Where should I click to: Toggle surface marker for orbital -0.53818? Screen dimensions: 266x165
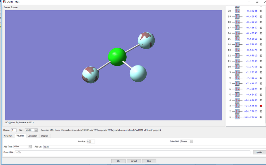click(261, 39)
